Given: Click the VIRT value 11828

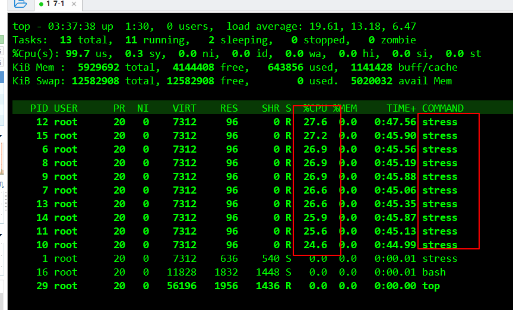Looking at the screenshot, I should [x=182, y=273].
